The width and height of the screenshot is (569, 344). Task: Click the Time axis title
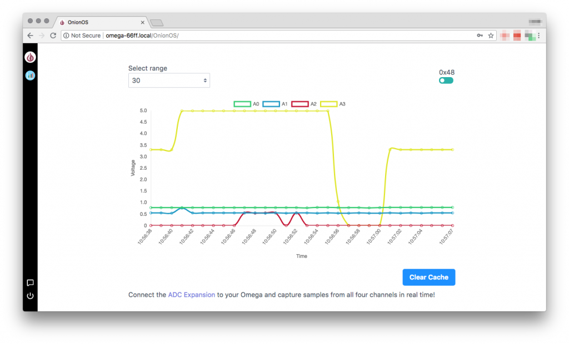pos(302,256)
